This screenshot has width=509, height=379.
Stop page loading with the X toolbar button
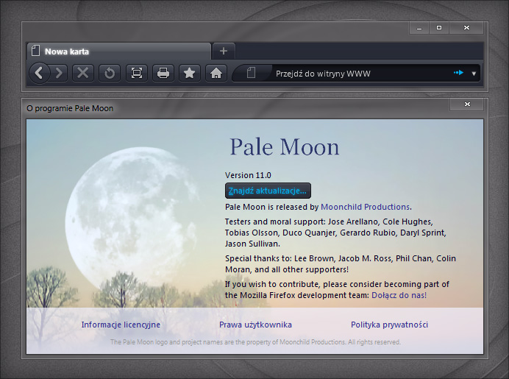point(83,73)
